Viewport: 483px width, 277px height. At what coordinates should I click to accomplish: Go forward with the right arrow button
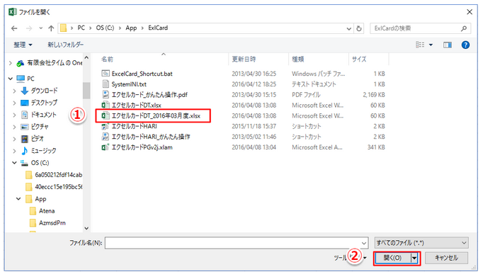click(x=29, y=28)
